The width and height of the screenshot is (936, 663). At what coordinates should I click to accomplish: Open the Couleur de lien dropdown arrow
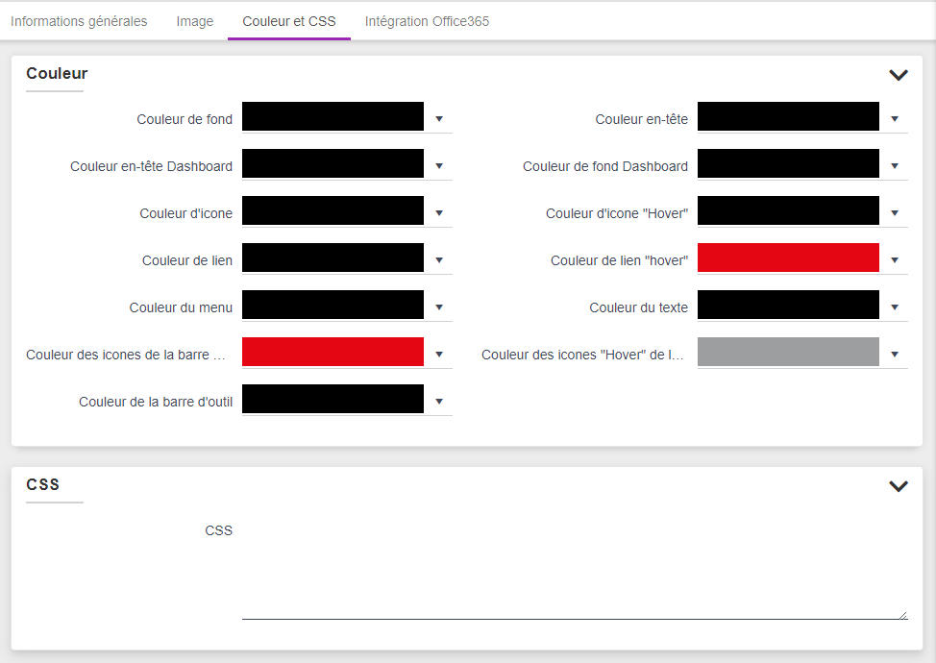(439, 260)
